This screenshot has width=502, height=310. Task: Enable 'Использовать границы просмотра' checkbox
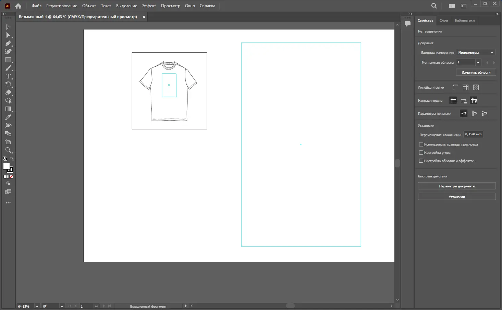tap(421, 144)
